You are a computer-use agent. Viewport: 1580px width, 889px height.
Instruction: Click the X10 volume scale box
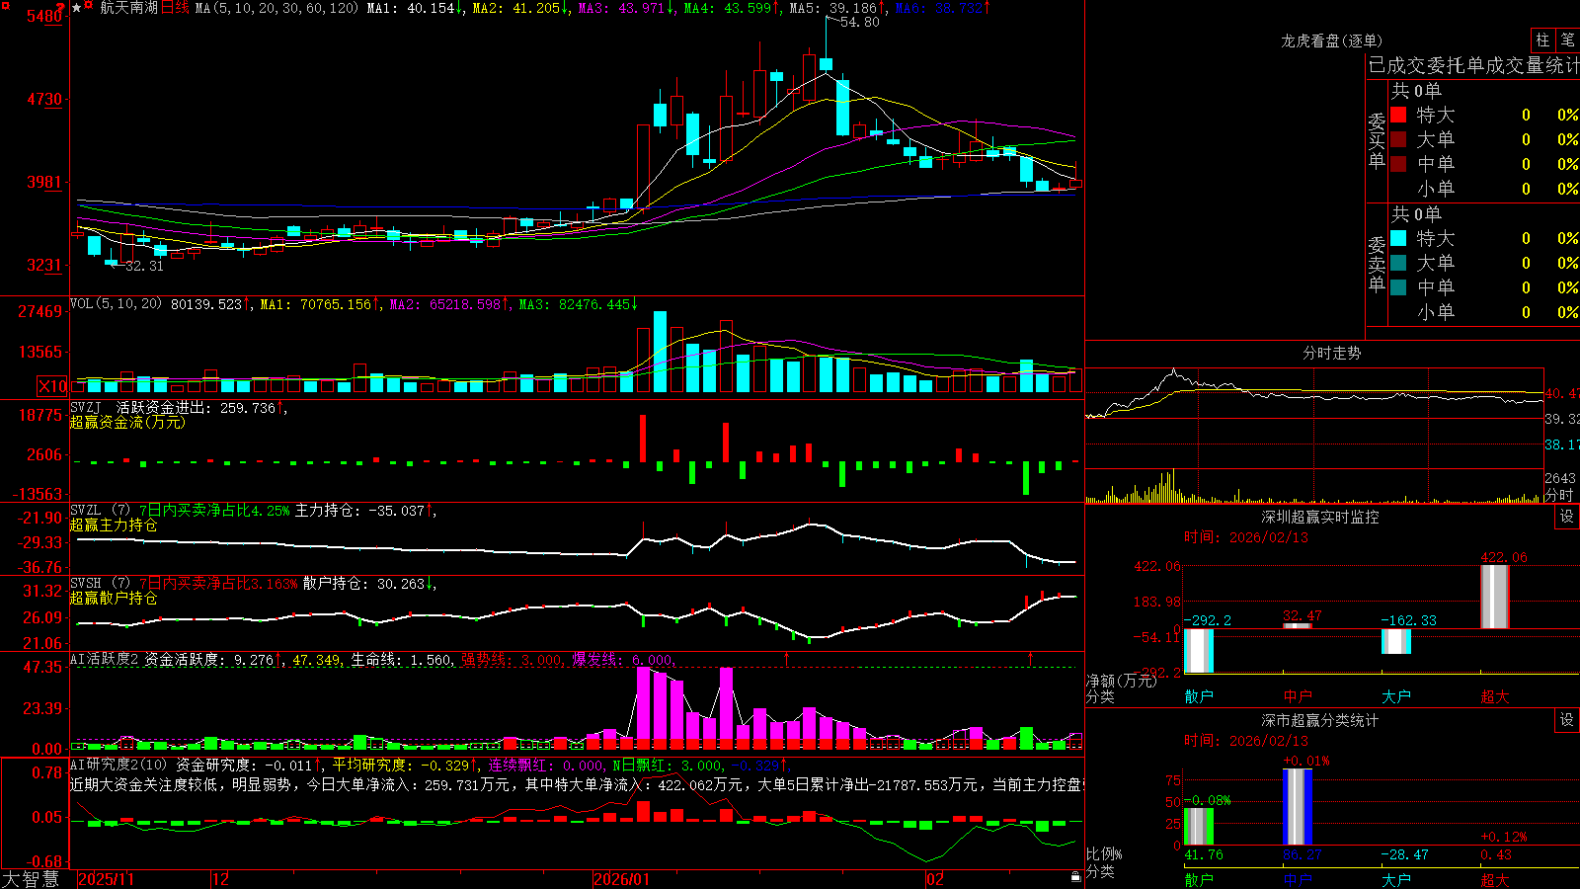(52, 386)
